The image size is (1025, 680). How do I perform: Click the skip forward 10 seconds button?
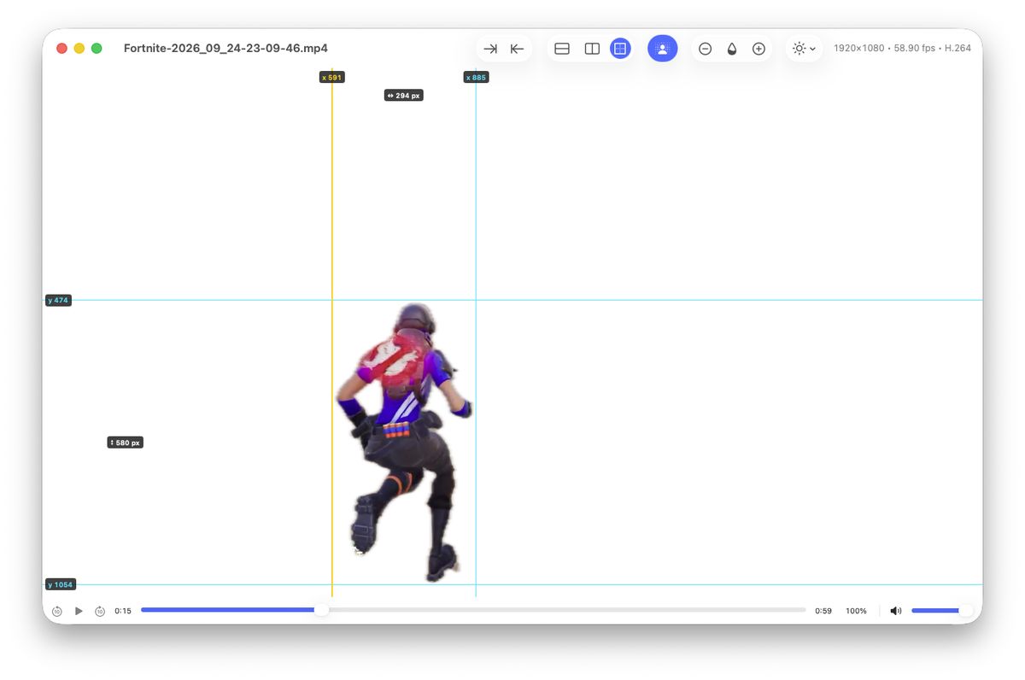pyautogui.click(x=100, y=611)
